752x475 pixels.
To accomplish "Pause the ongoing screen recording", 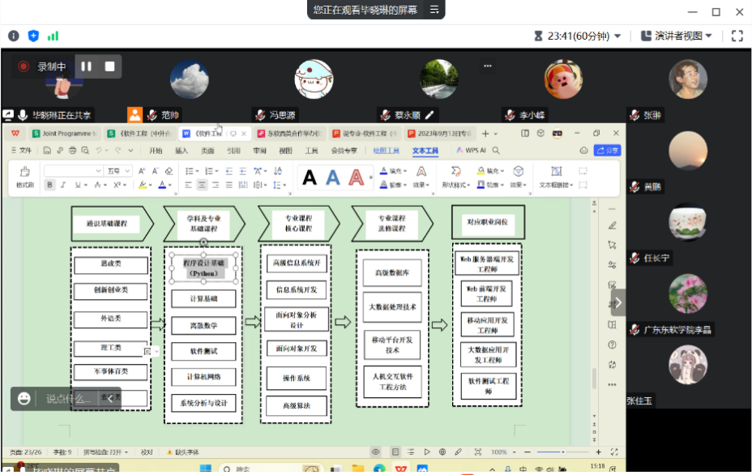I will [87, 66].
